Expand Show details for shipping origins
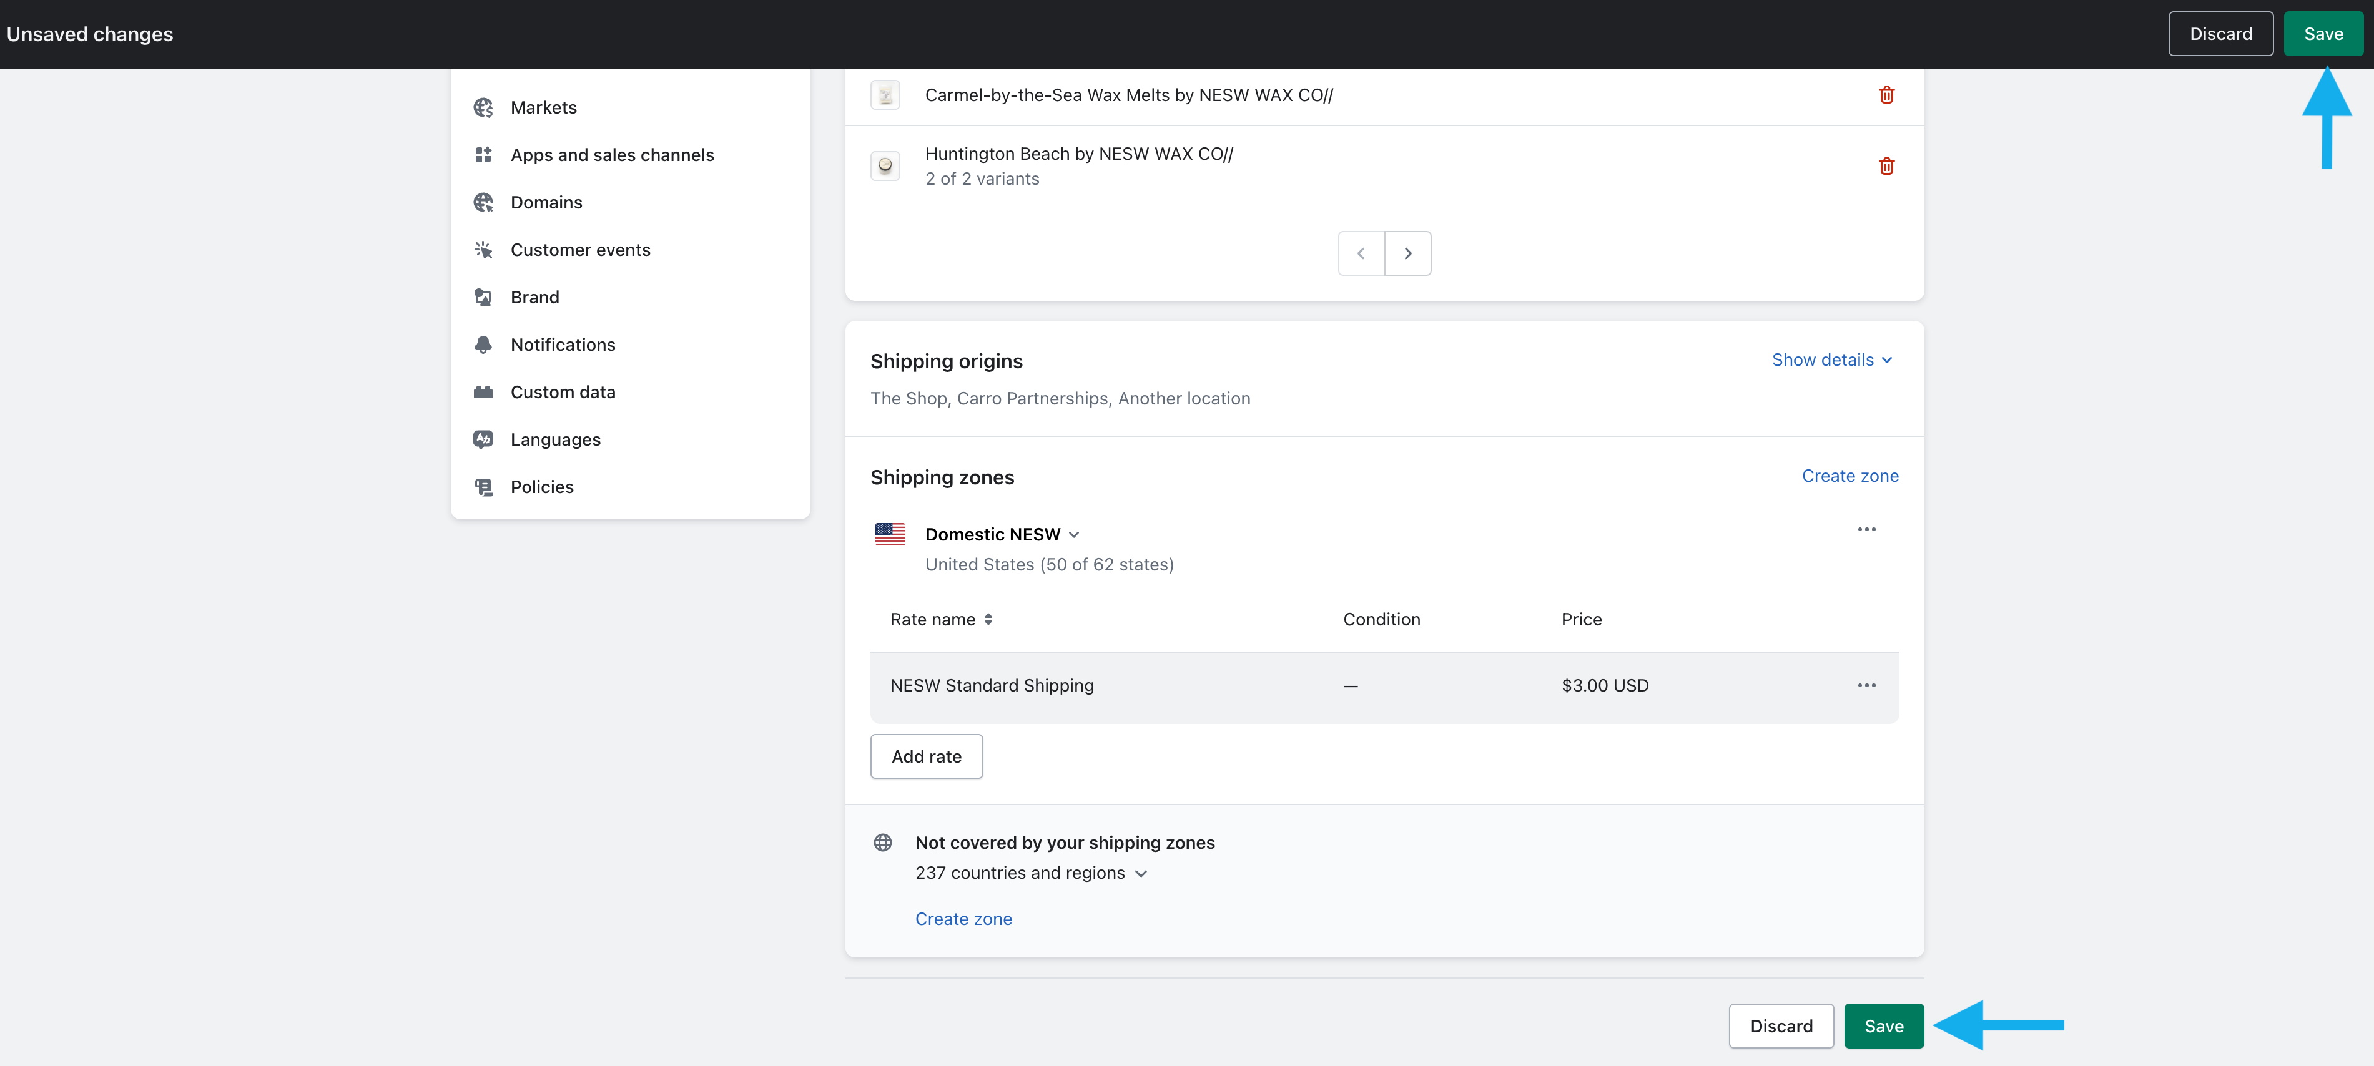The height and width of the screenshot is (1066, 2374). 1831,360
